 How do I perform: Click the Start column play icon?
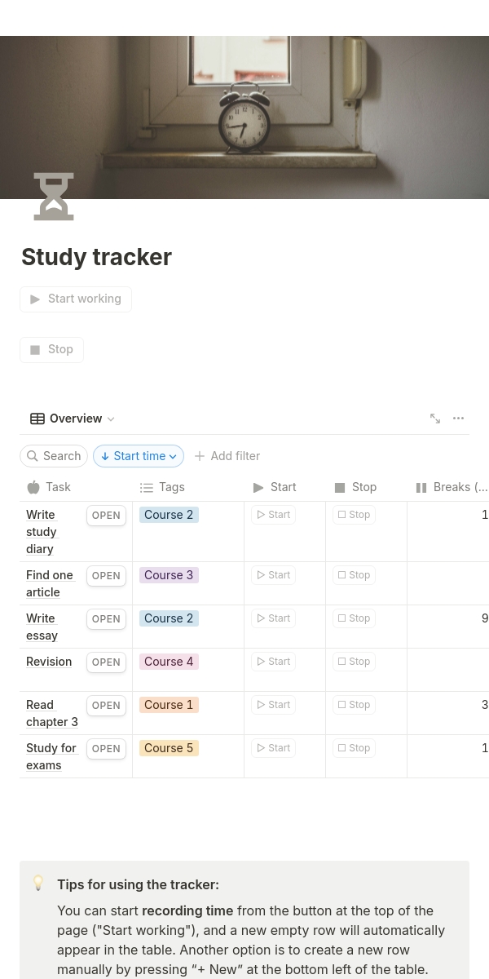[258, 488]
